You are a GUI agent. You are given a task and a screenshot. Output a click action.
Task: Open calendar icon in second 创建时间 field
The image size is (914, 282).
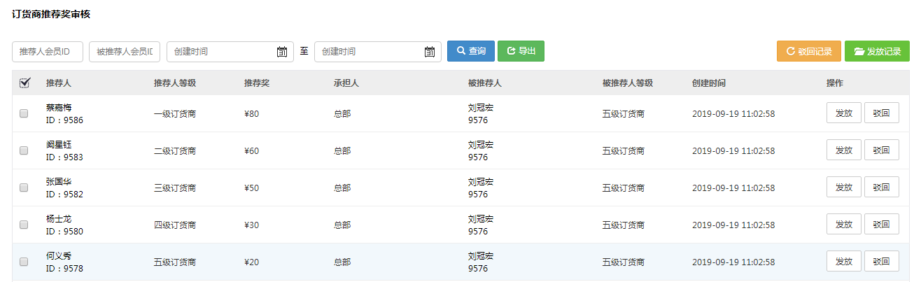pos(430,52)
